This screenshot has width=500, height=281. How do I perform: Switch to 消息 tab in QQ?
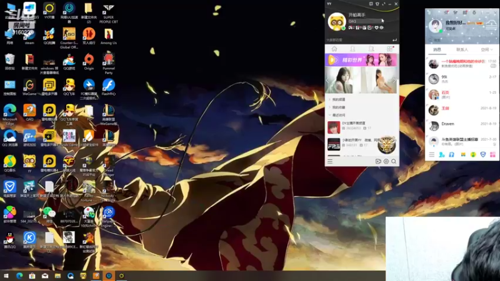pos(437,50)
